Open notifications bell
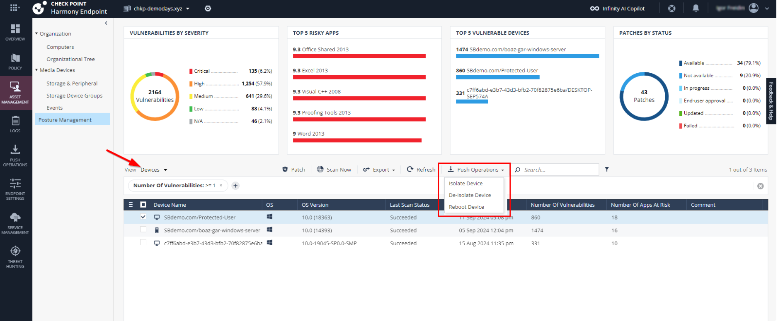 click(x=696, y=8)
